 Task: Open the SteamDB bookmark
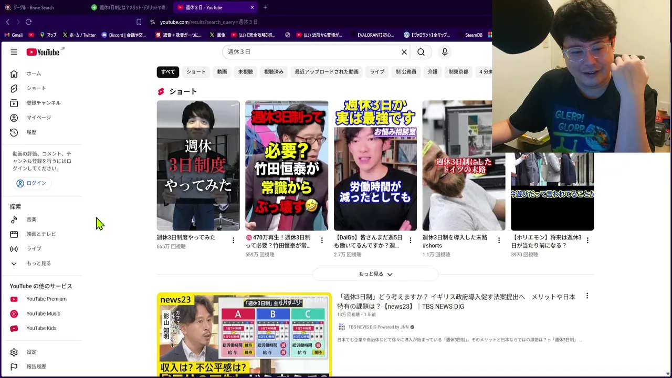470,35
